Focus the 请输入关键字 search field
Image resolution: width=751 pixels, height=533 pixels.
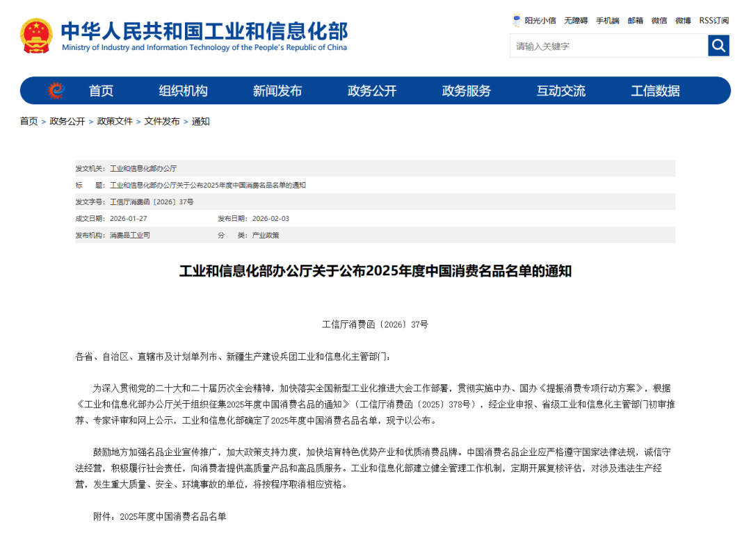pos(608,46)
